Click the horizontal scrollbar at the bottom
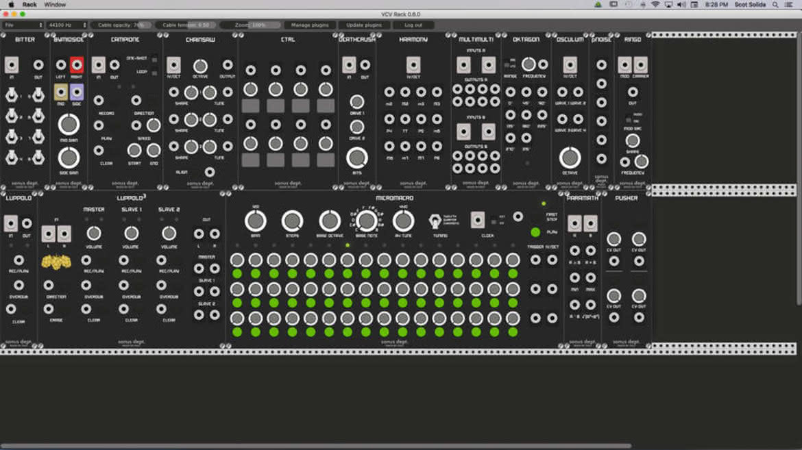802x450 pixels. point(315,446)
